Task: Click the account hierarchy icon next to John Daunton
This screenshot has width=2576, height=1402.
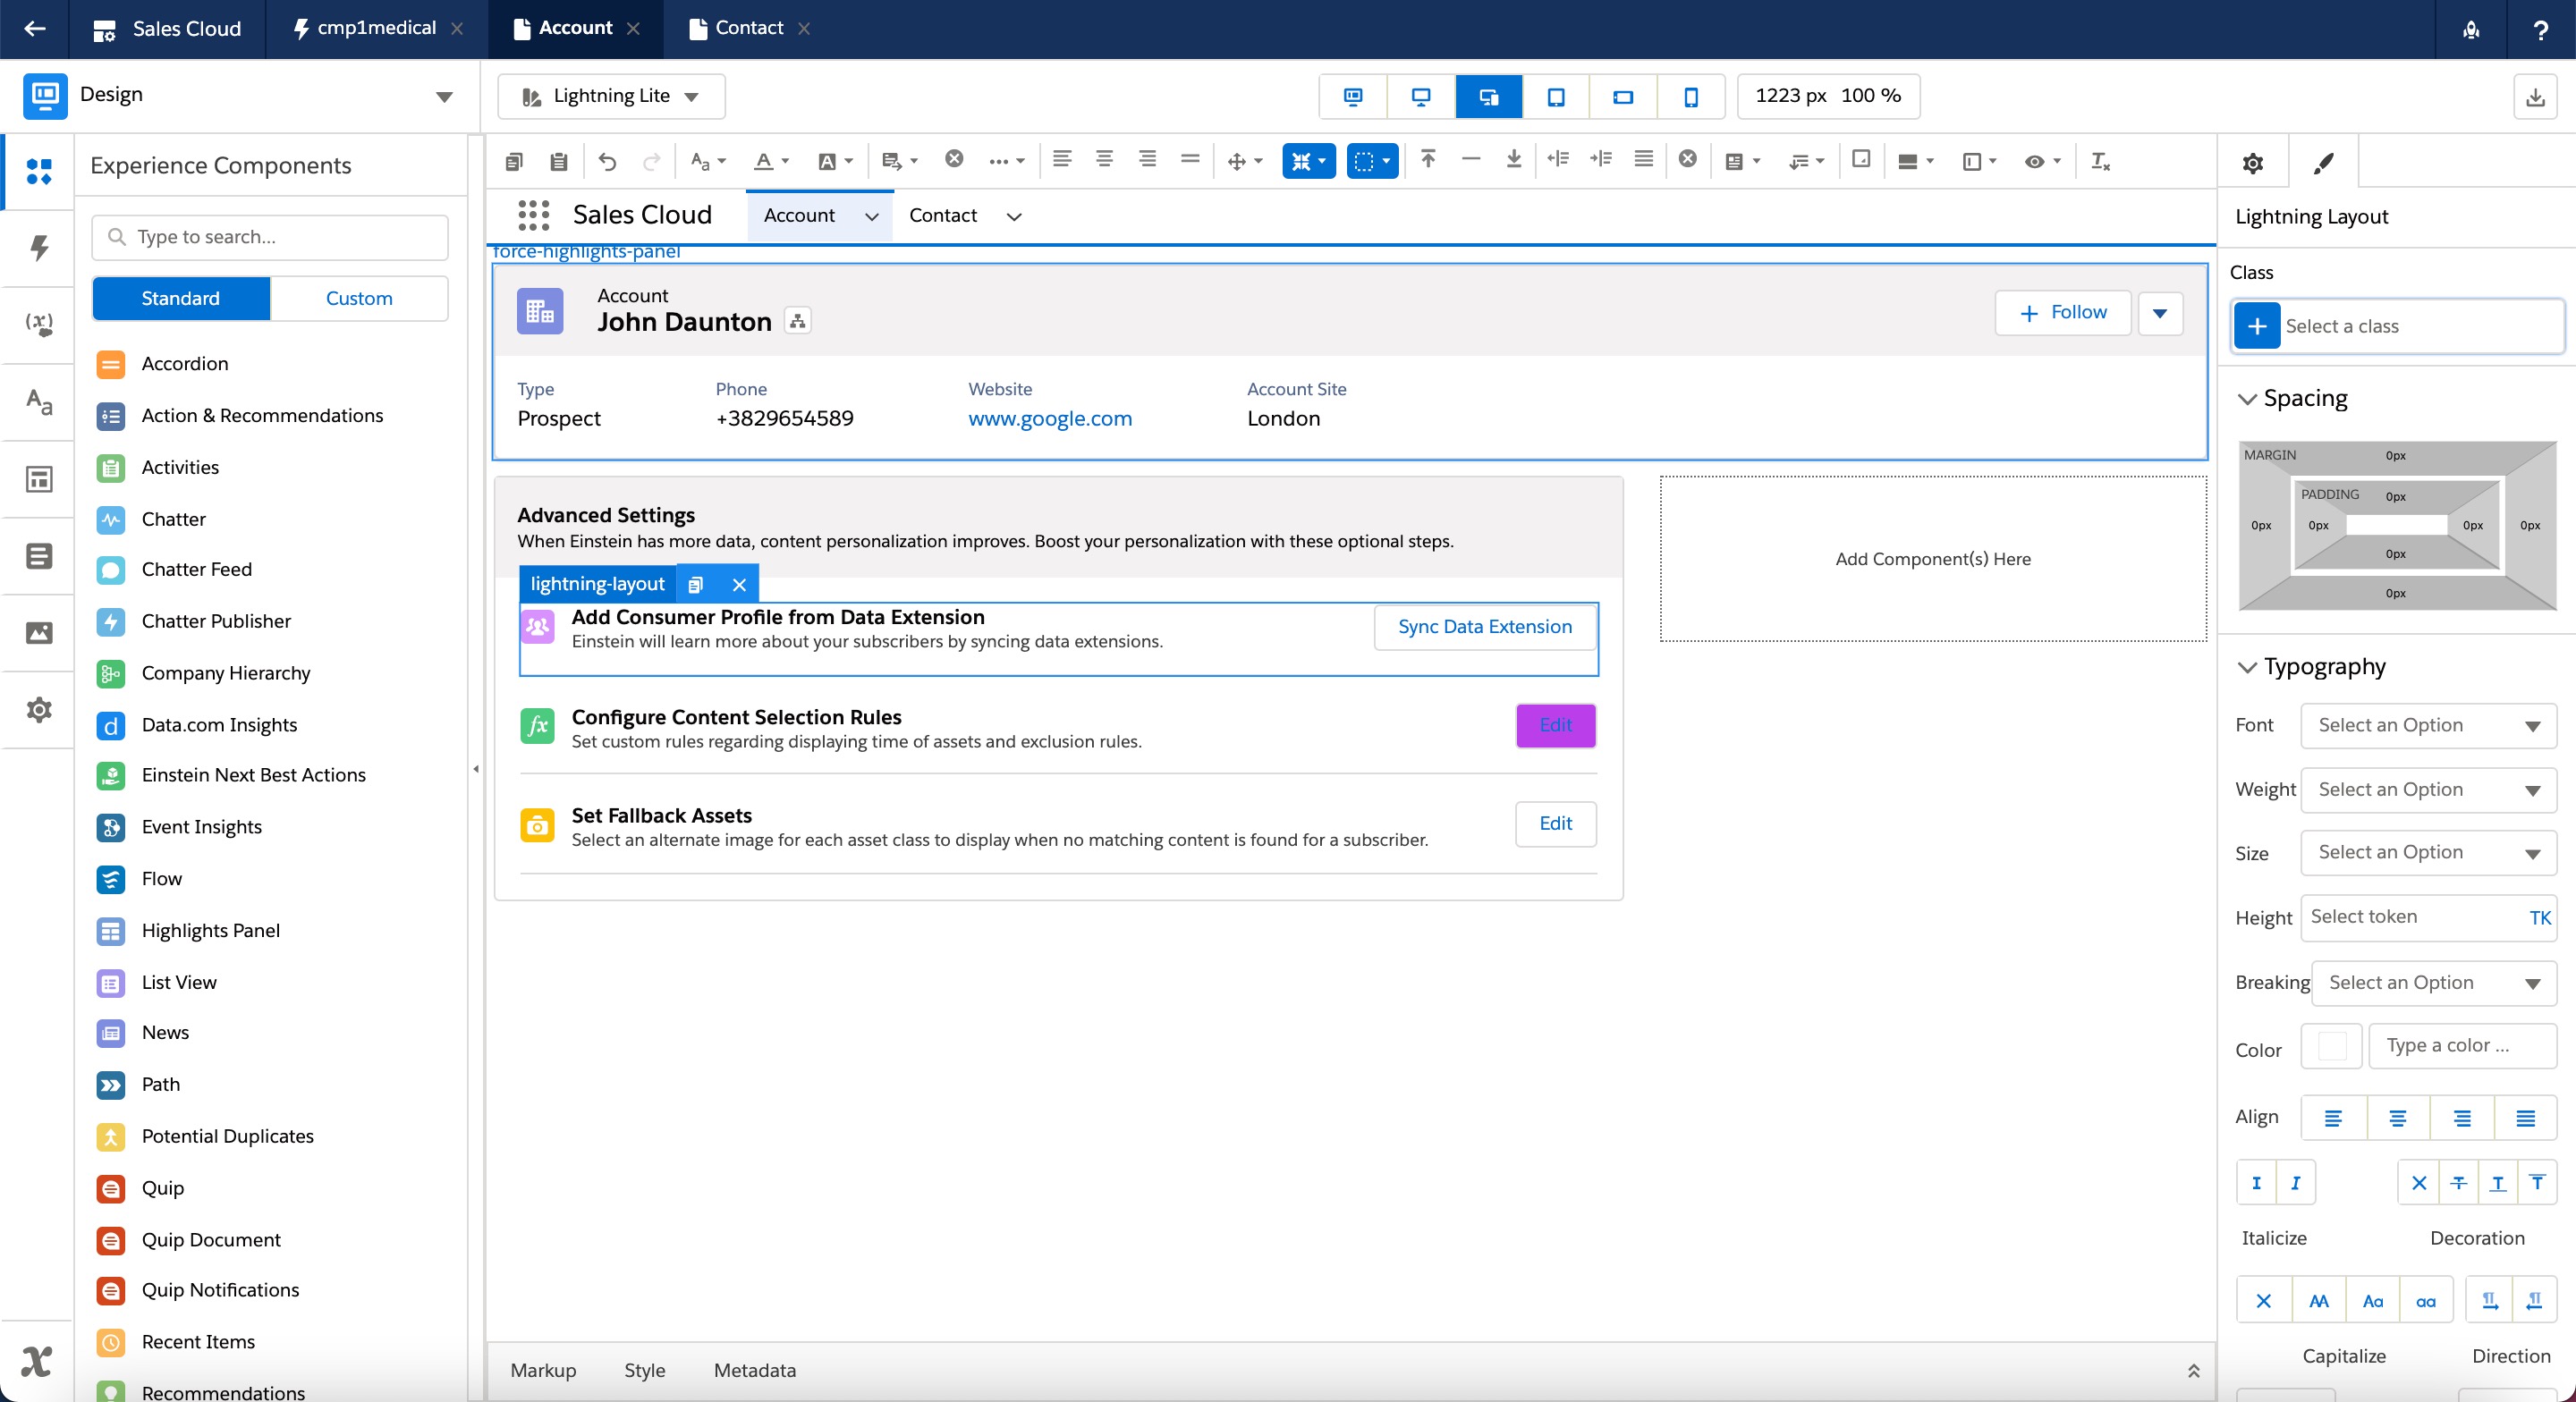Action: [797, 321]
